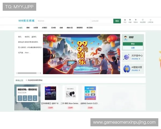Open the Switch Lite product thumbnail

click(x=90, y=93)
